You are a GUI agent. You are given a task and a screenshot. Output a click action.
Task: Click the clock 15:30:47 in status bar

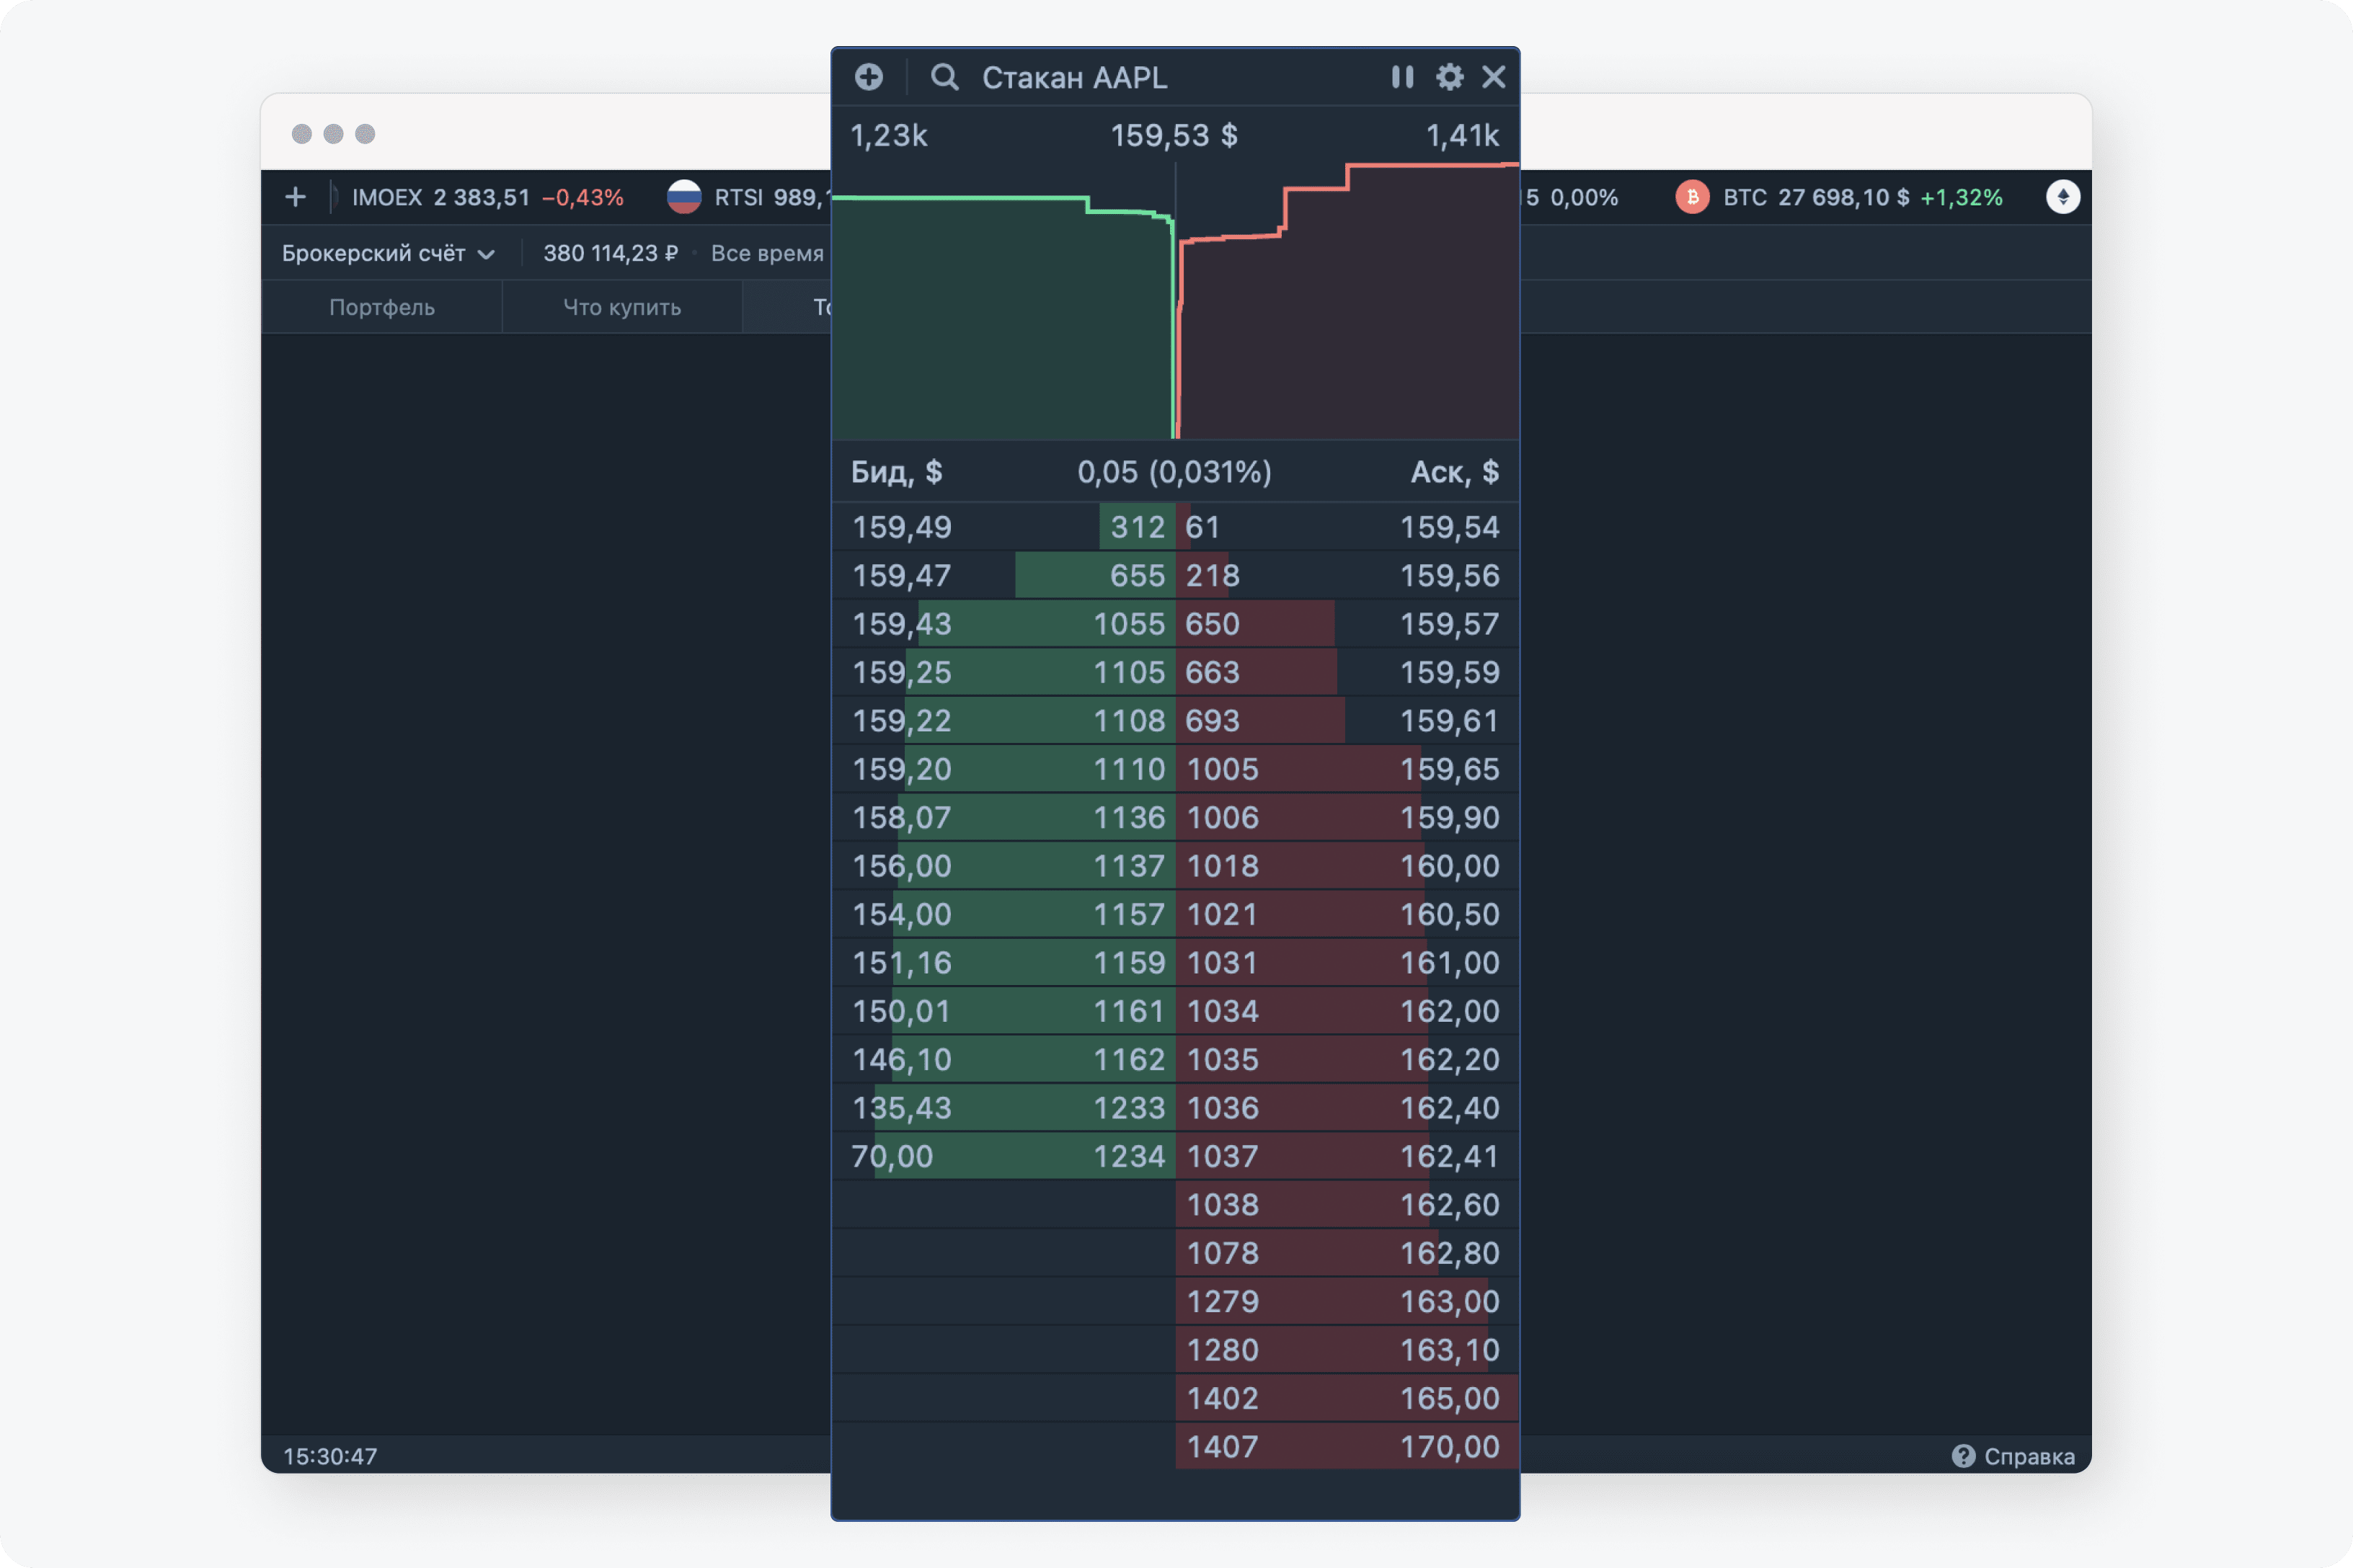click(x=330, y=1456)
